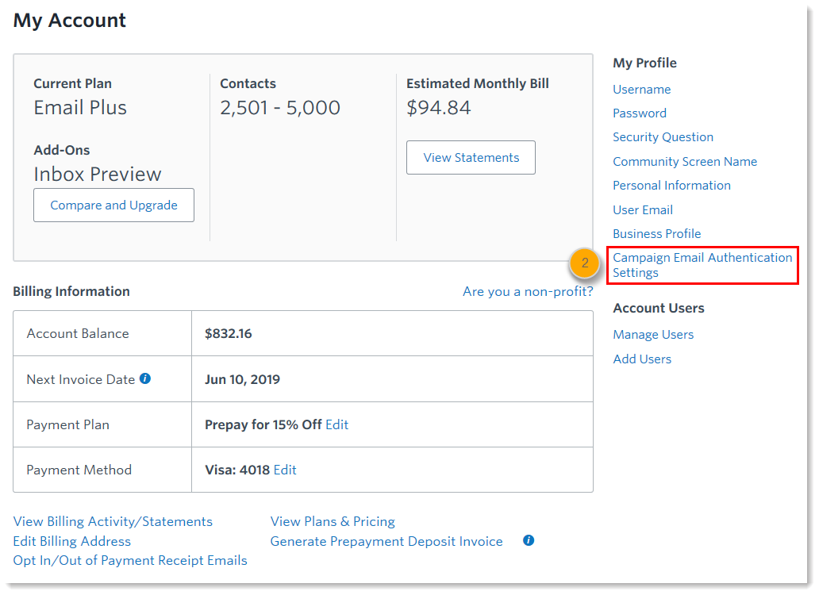This screenshot has height=595, width=819.
Task: Open Personal Information link
Action: click(x=671, y=186)
